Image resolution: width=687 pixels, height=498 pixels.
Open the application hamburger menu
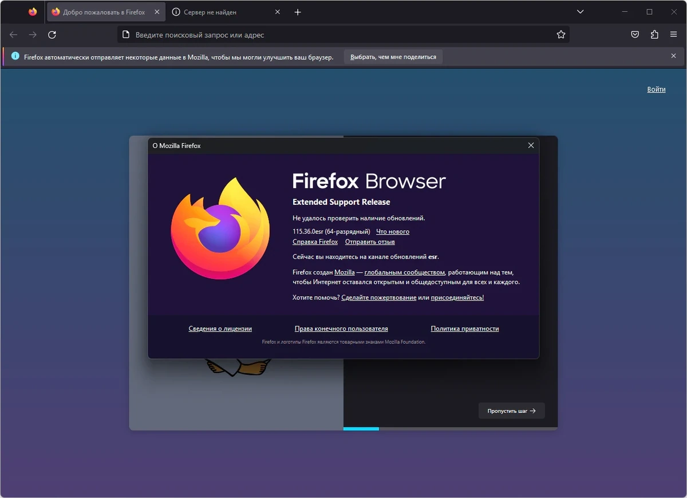673,35
